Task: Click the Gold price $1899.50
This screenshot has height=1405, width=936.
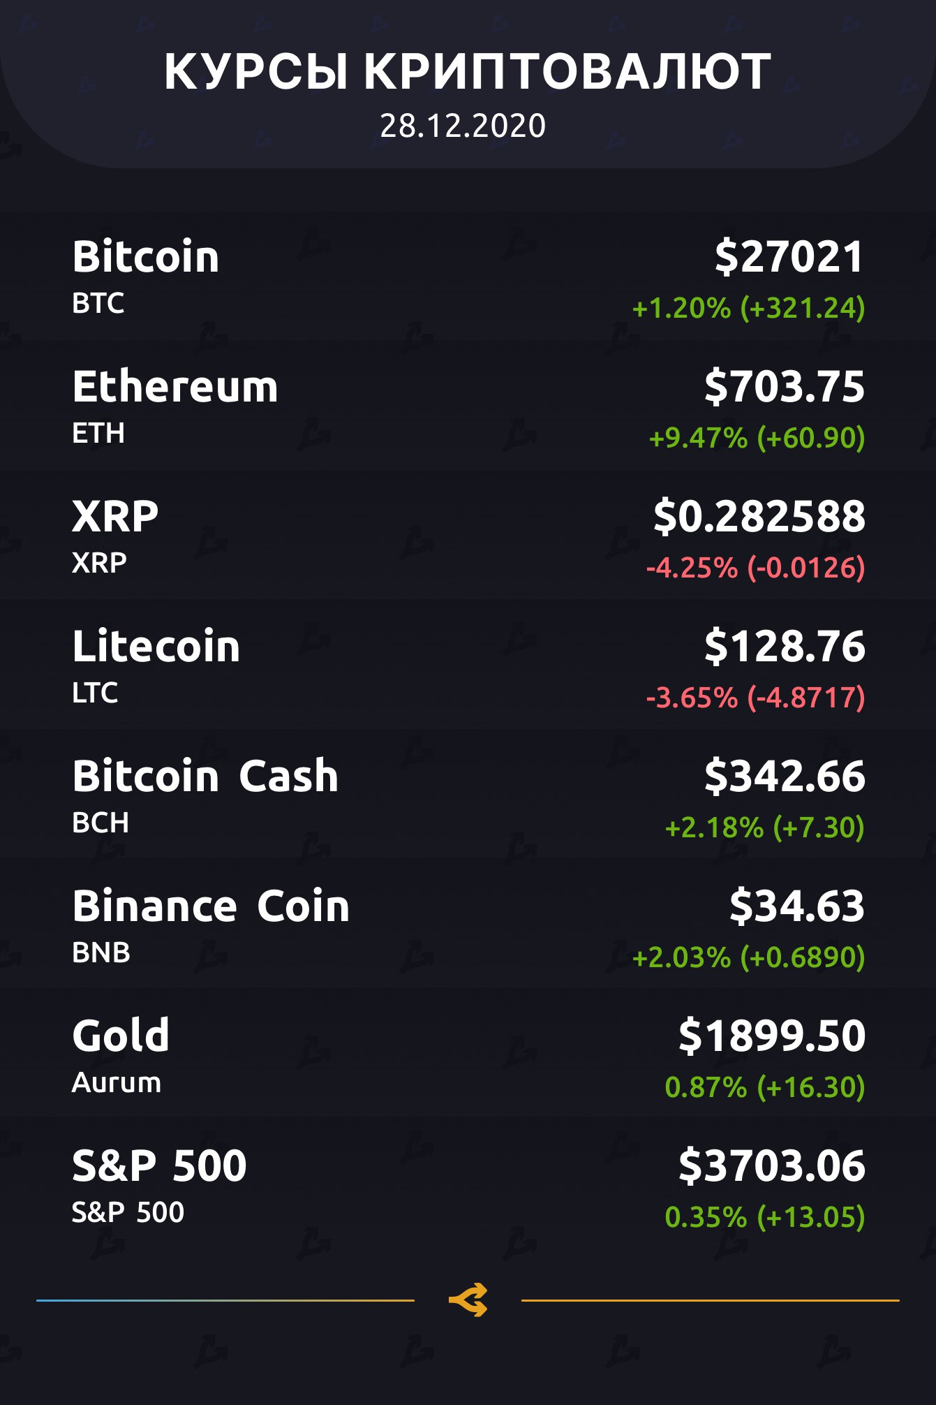Action: (772, 1035)
